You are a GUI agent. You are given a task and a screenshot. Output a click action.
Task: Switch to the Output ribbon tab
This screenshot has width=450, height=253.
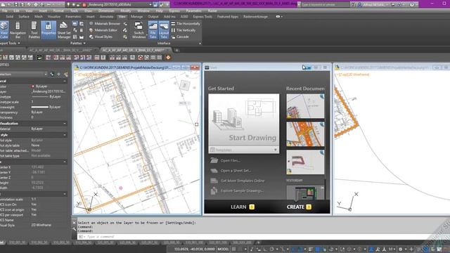[x=153, y=17]
